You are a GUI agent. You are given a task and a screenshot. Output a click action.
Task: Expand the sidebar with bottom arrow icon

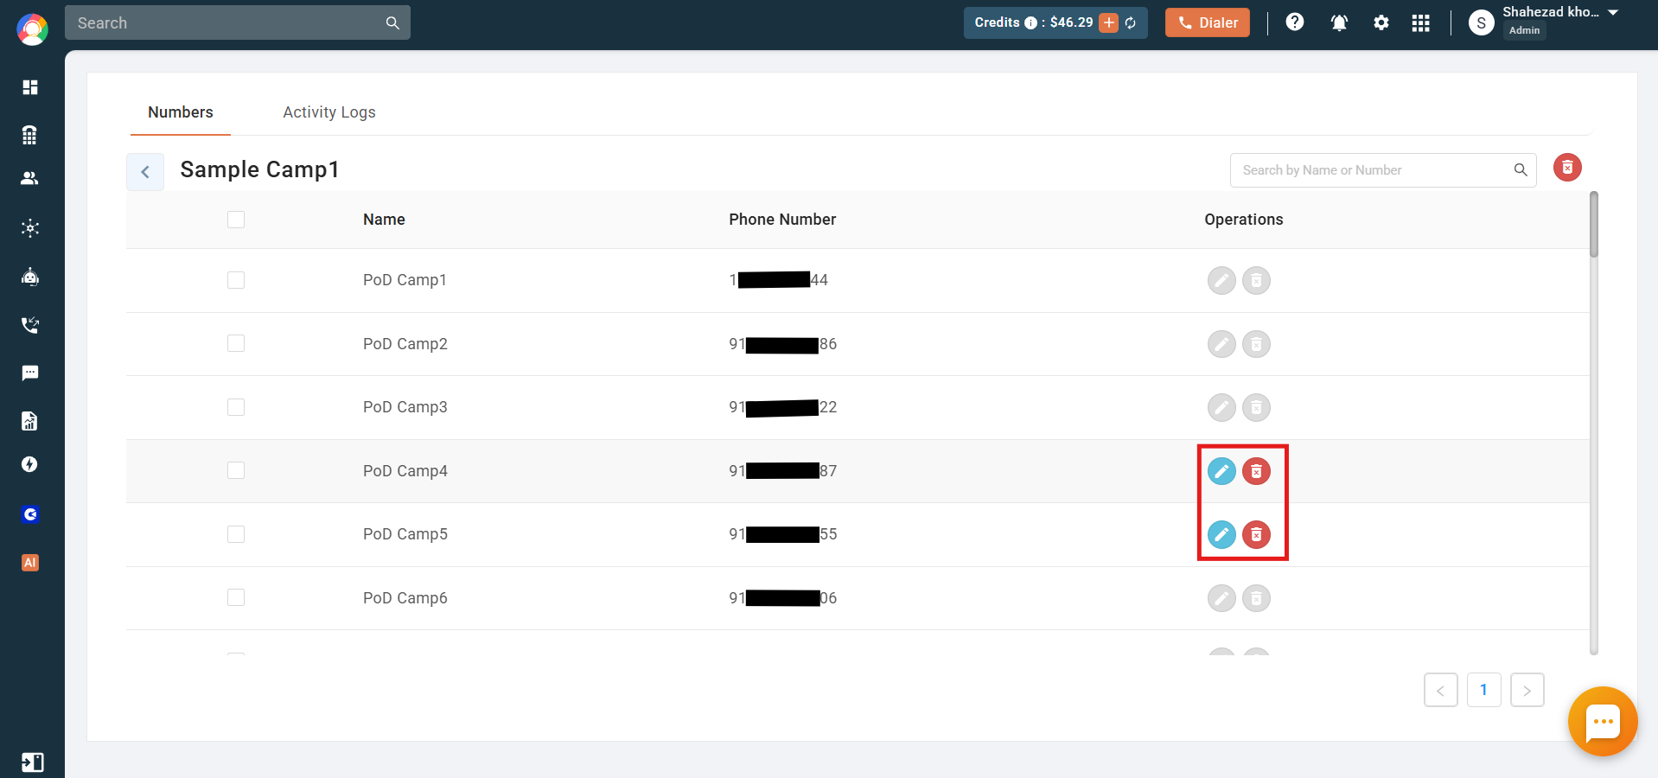[32, 762]
